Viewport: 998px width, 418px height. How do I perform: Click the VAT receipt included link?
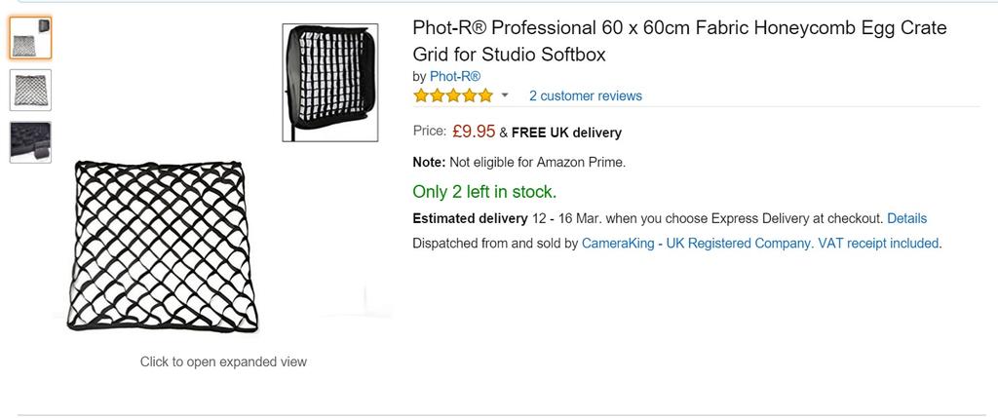click(x=878, y=243)
